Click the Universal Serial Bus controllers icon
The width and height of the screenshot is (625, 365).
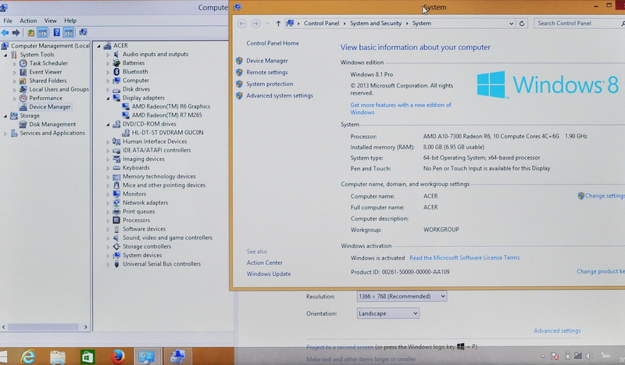(x=116, y=264)
